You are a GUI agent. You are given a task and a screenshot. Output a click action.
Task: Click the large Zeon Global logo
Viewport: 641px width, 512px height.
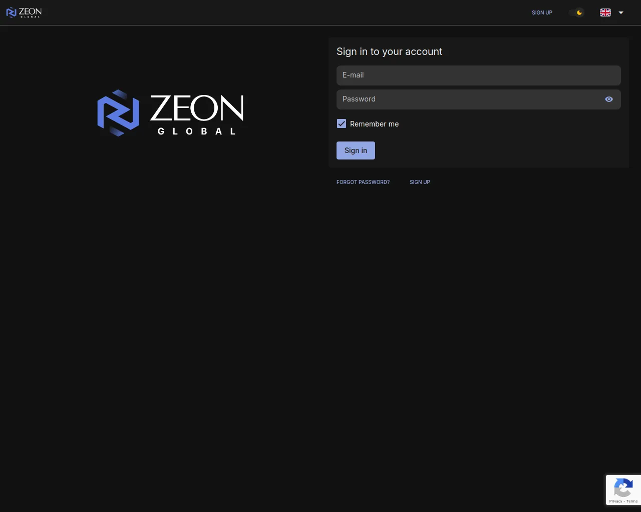[x=170, y=113]
